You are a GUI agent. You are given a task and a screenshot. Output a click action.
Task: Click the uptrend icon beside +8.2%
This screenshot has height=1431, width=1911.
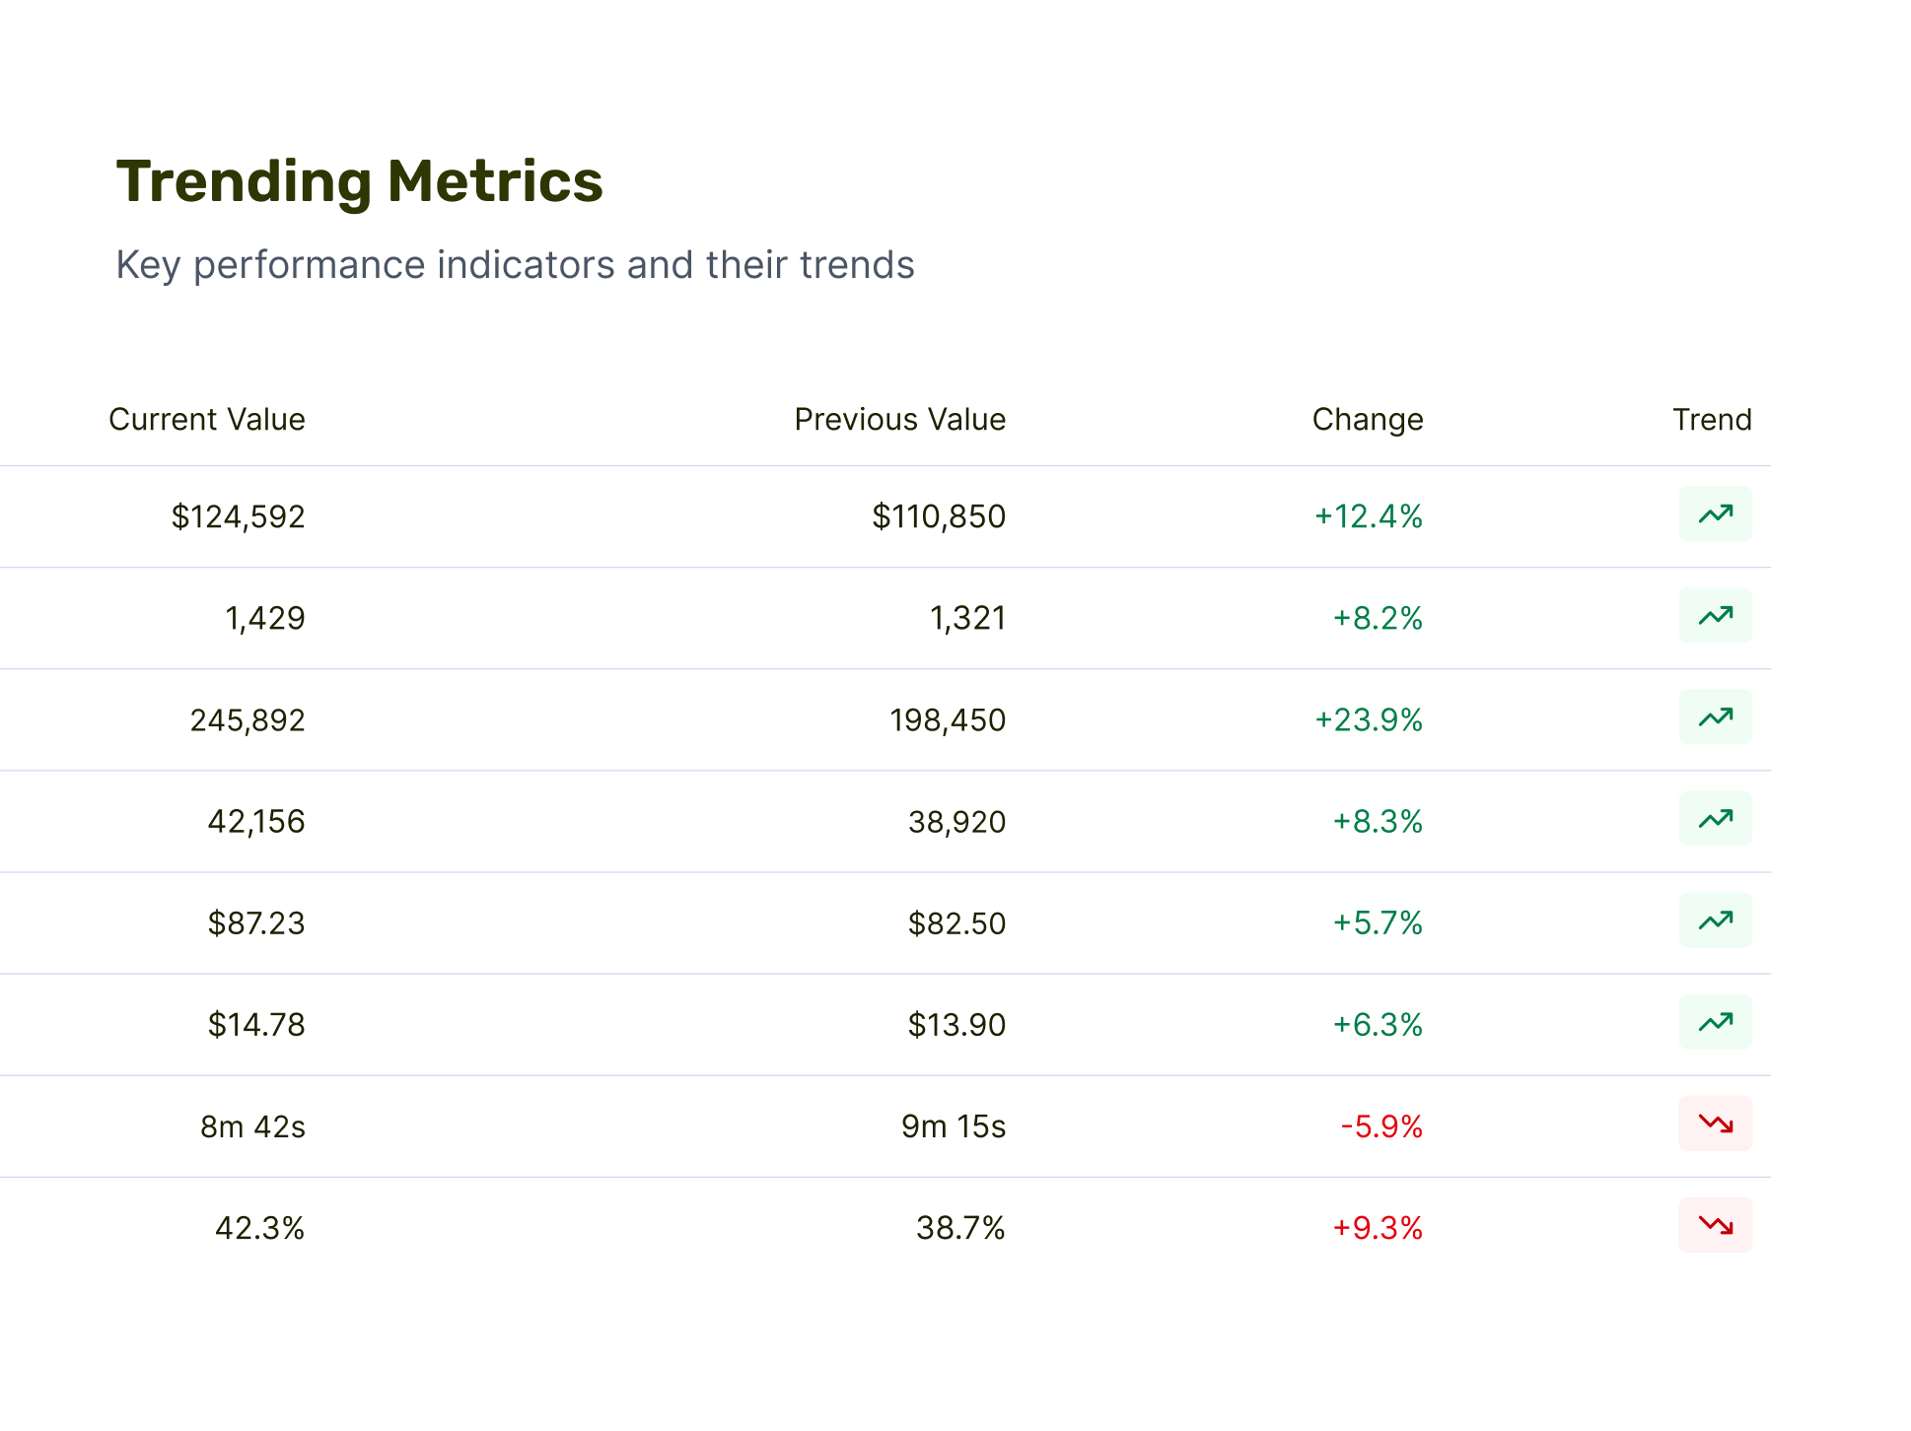point(1715,616)
